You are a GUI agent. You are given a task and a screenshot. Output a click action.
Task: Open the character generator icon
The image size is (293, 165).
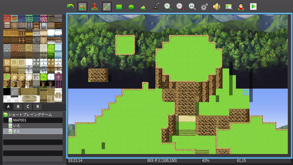241,7
